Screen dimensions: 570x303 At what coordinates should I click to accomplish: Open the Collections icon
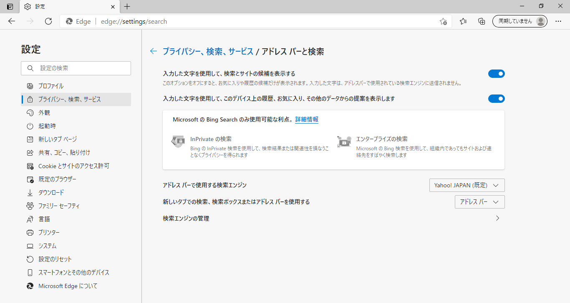point(482,21)
